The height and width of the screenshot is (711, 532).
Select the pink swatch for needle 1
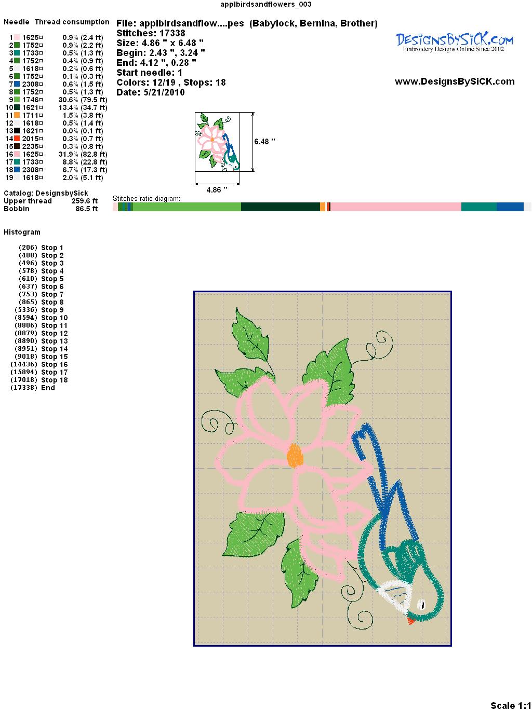click(17, 37)
